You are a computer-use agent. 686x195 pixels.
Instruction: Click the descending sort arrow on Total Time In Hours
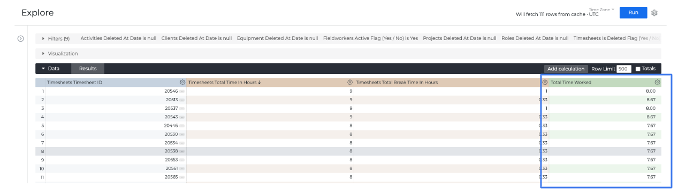tap(259, 83)
